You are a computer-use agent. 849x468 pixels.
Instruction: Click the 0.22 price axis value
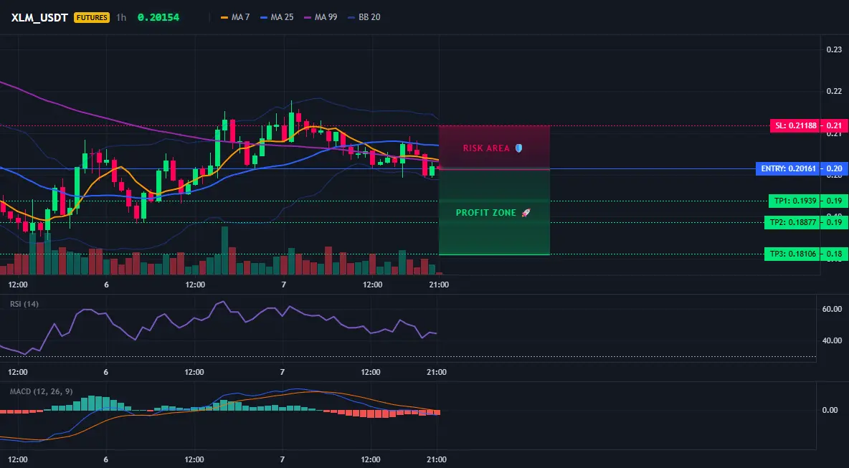tap(834, 91)
